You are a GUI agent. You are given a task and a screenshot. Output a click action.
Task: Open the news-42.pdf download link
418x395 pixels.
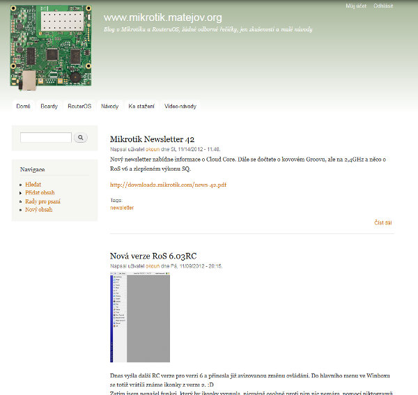pos(168,185)
